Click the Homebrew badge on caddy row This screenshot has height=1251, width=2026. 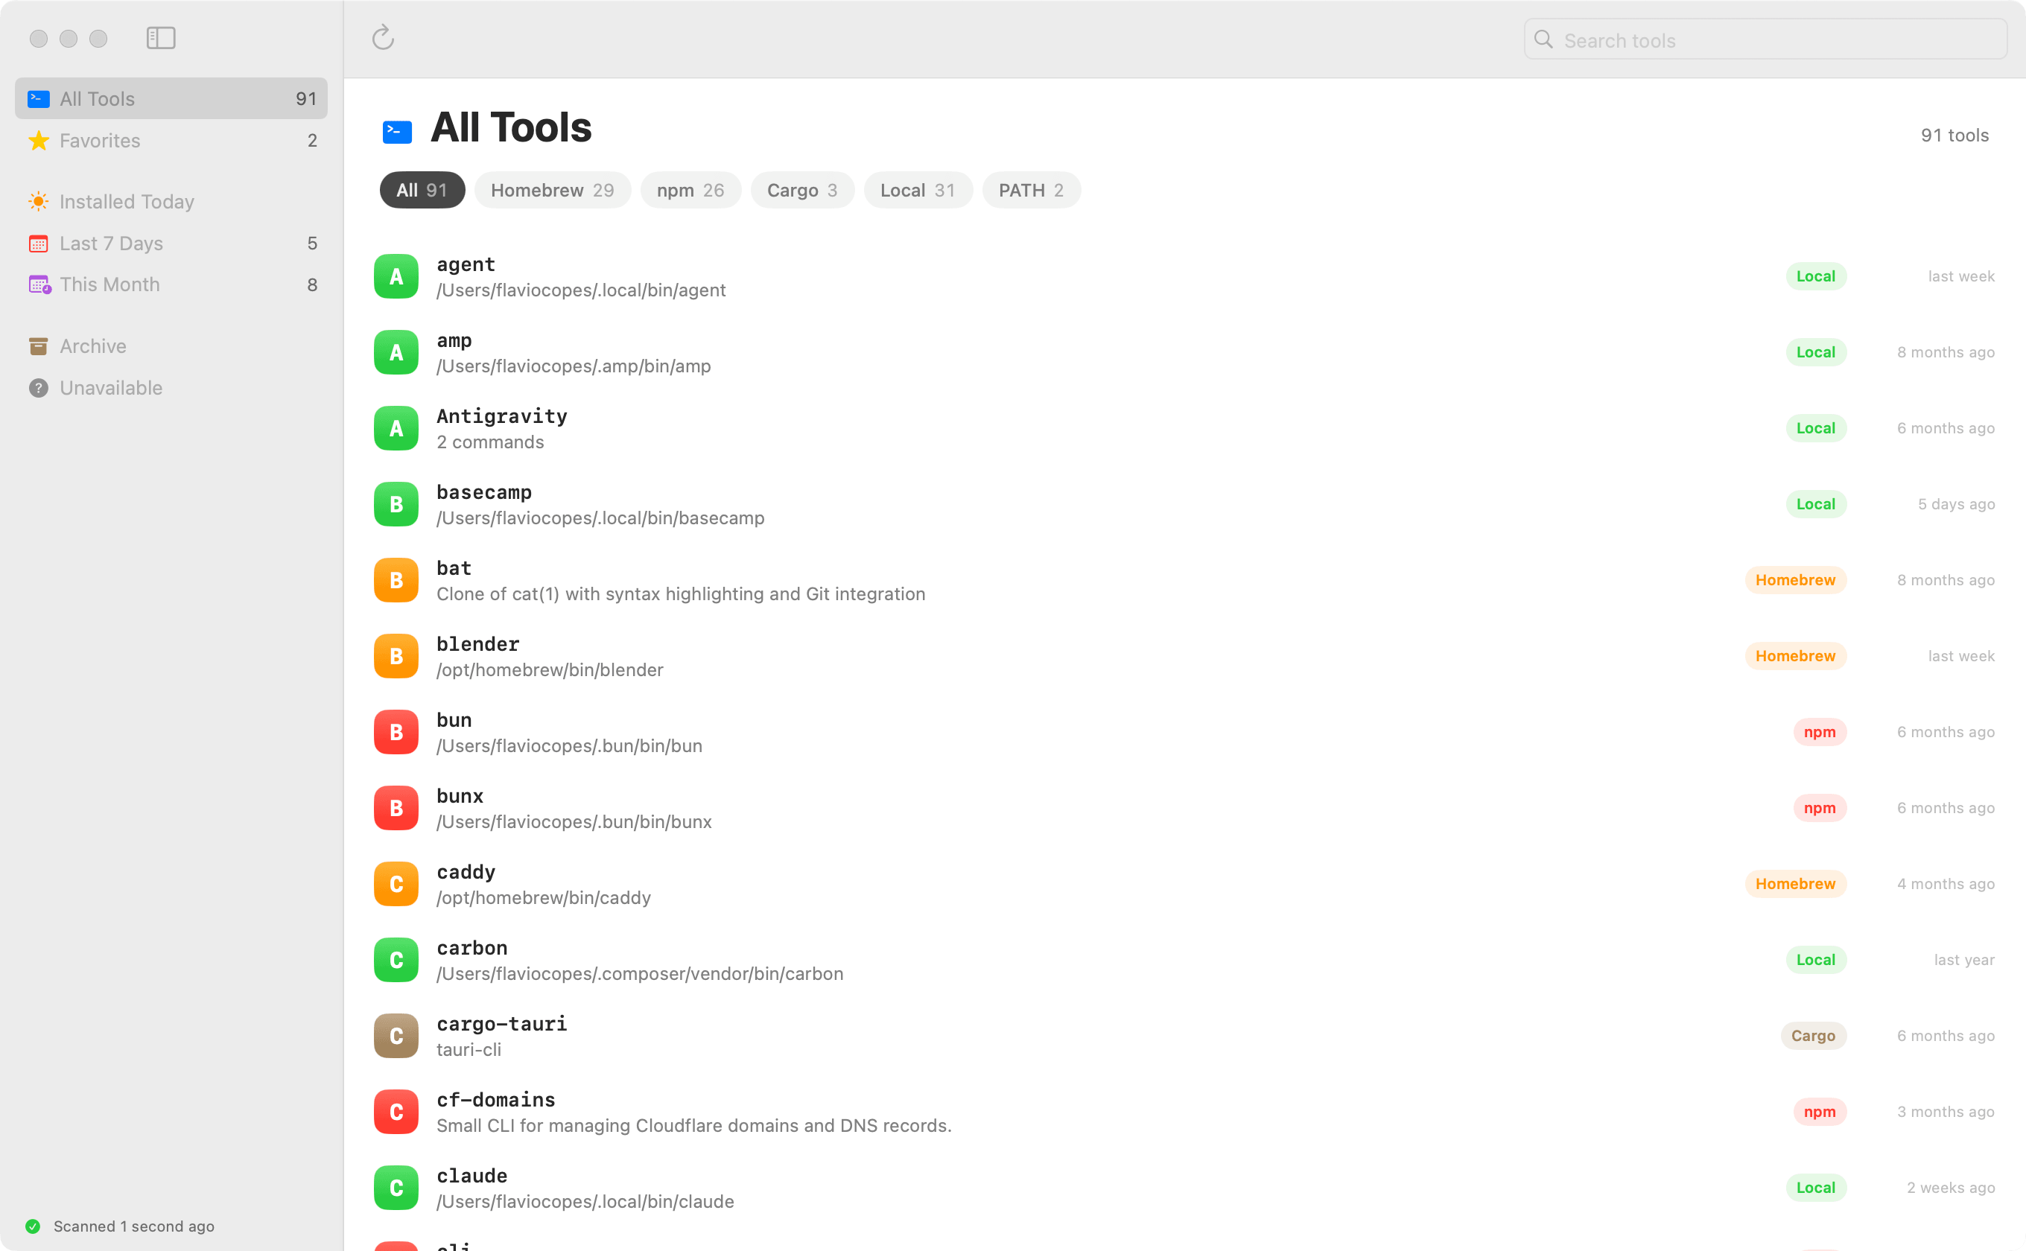coord(1795,885)
